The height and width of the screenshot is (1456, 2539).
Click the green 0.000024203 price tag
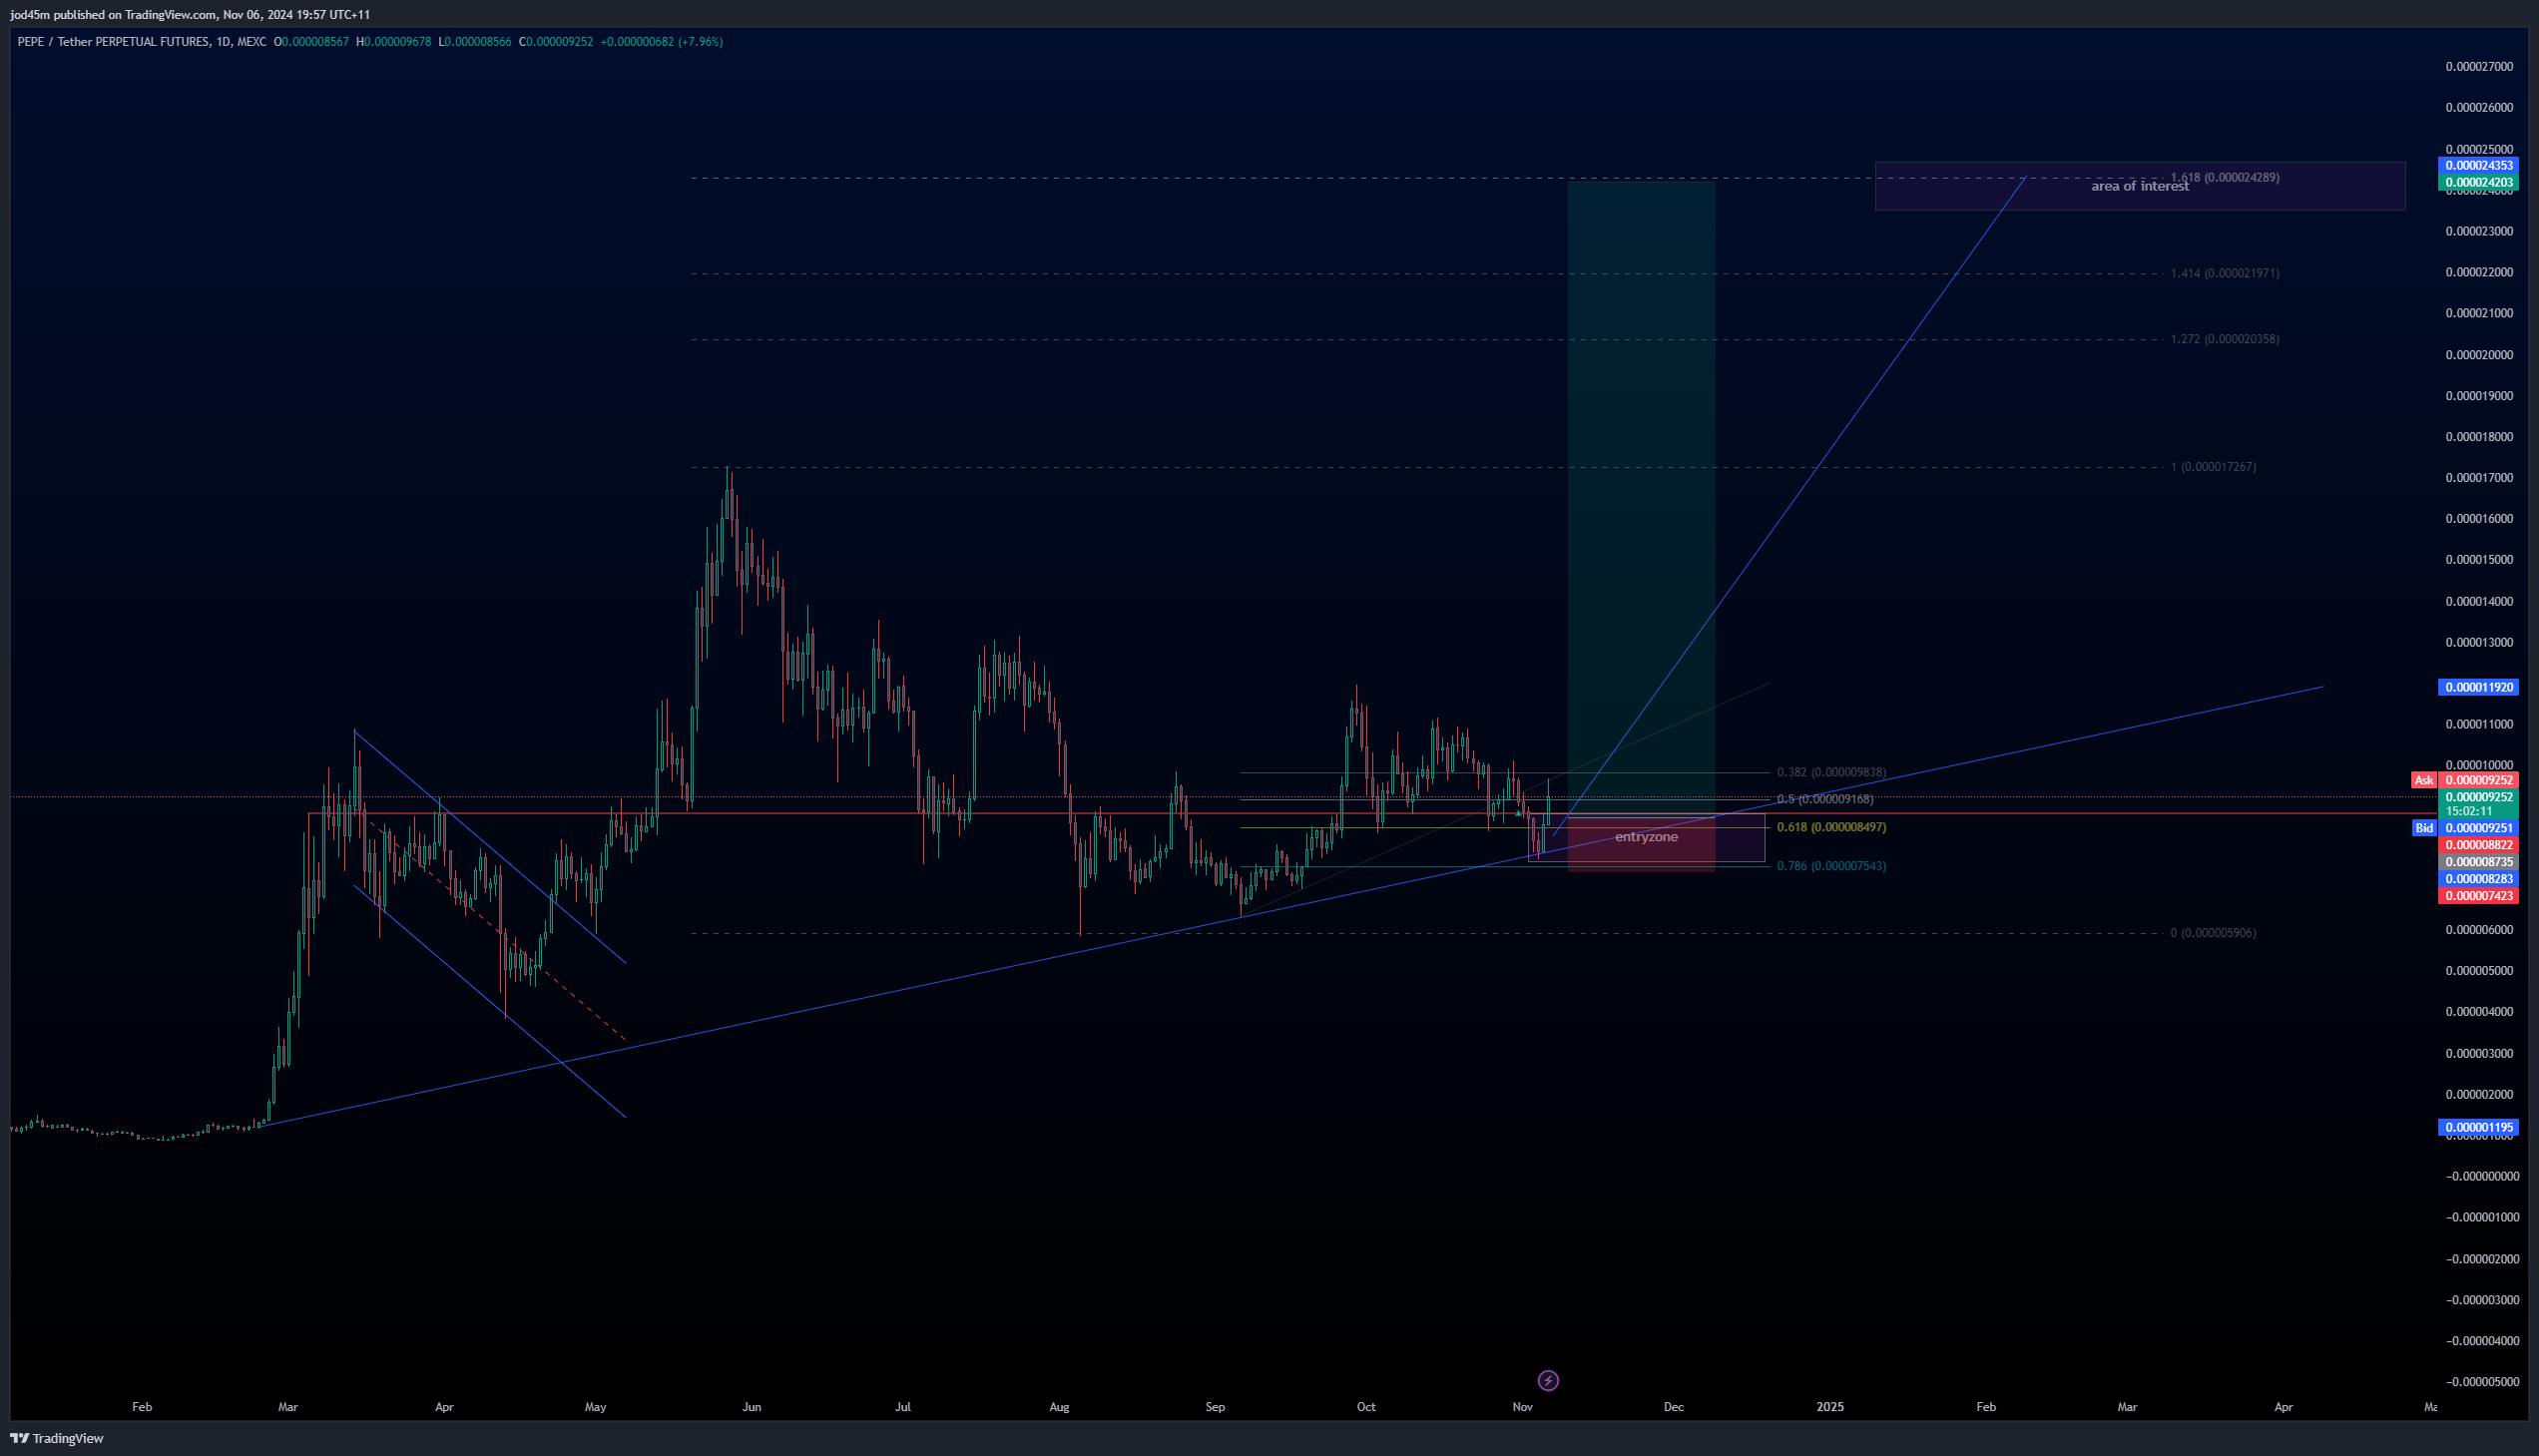click(x=2478, y=182)
